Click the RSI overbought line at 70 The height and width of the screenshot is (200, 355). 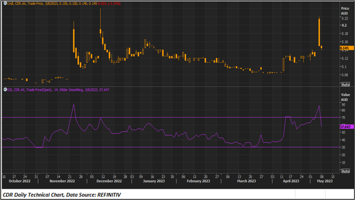(162, 117)
